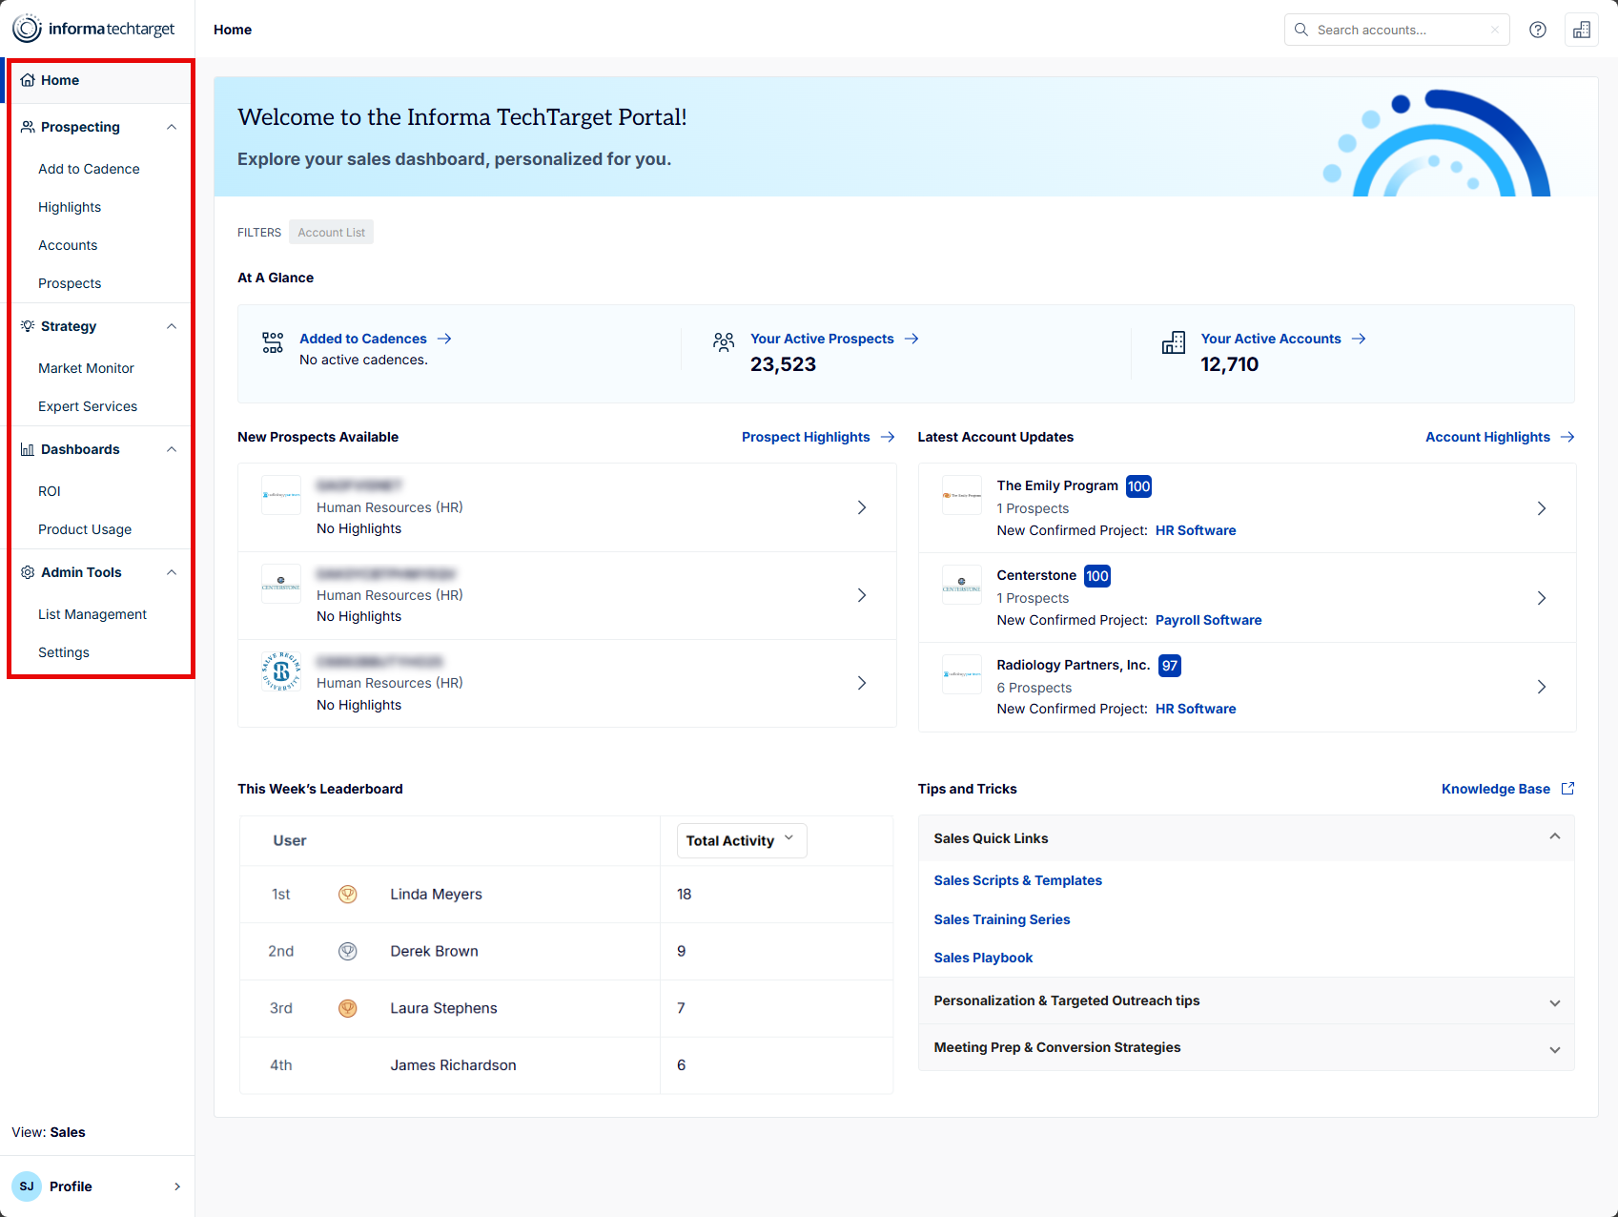Screen dimensions: 1618x1217
Task: Collapse the Sales Quick Links section
Action: 1555,836
